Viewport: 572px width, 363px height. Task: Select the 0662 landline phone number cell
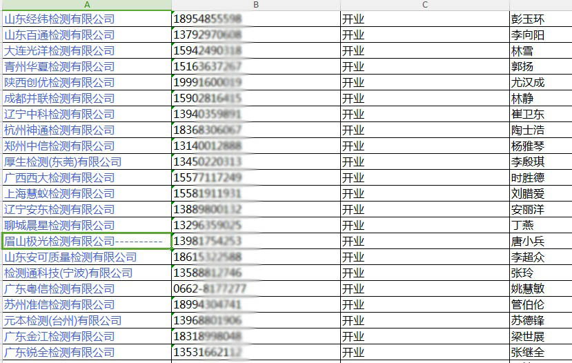coord(256,289)
